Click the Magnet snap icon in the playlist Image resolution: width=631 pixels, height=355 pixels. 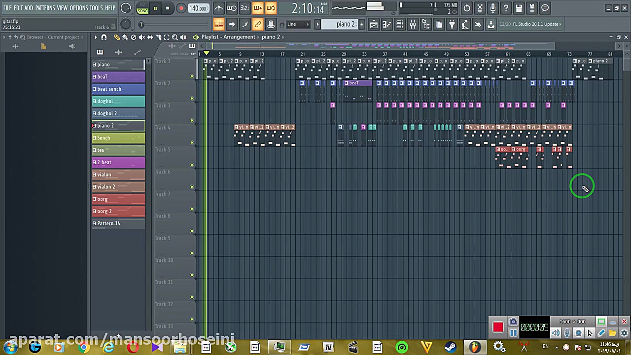pos(104,37)
